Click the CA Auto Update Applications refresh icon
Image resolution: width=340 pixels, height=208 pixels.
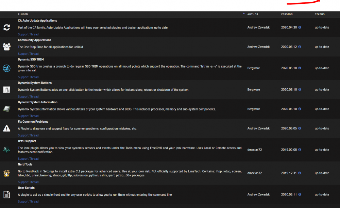pos(7,27)
